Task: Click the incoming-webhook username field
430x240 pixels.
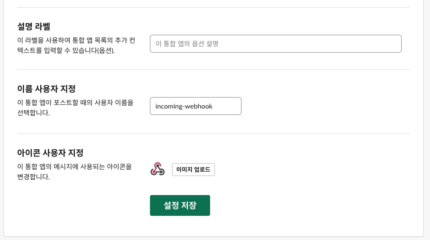Action: (x=195, y=106)
